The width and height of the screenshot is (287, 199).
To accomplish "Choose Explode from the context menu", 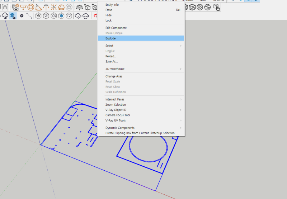I will 141,38.
